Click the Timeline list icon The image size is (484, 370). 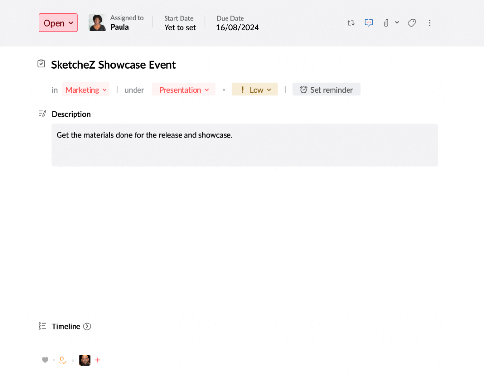click(42, 326)
